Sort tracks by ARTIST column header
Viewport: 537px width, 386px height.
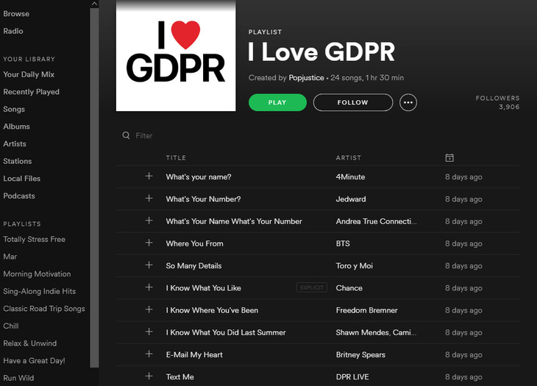click(x=348, y=158)
